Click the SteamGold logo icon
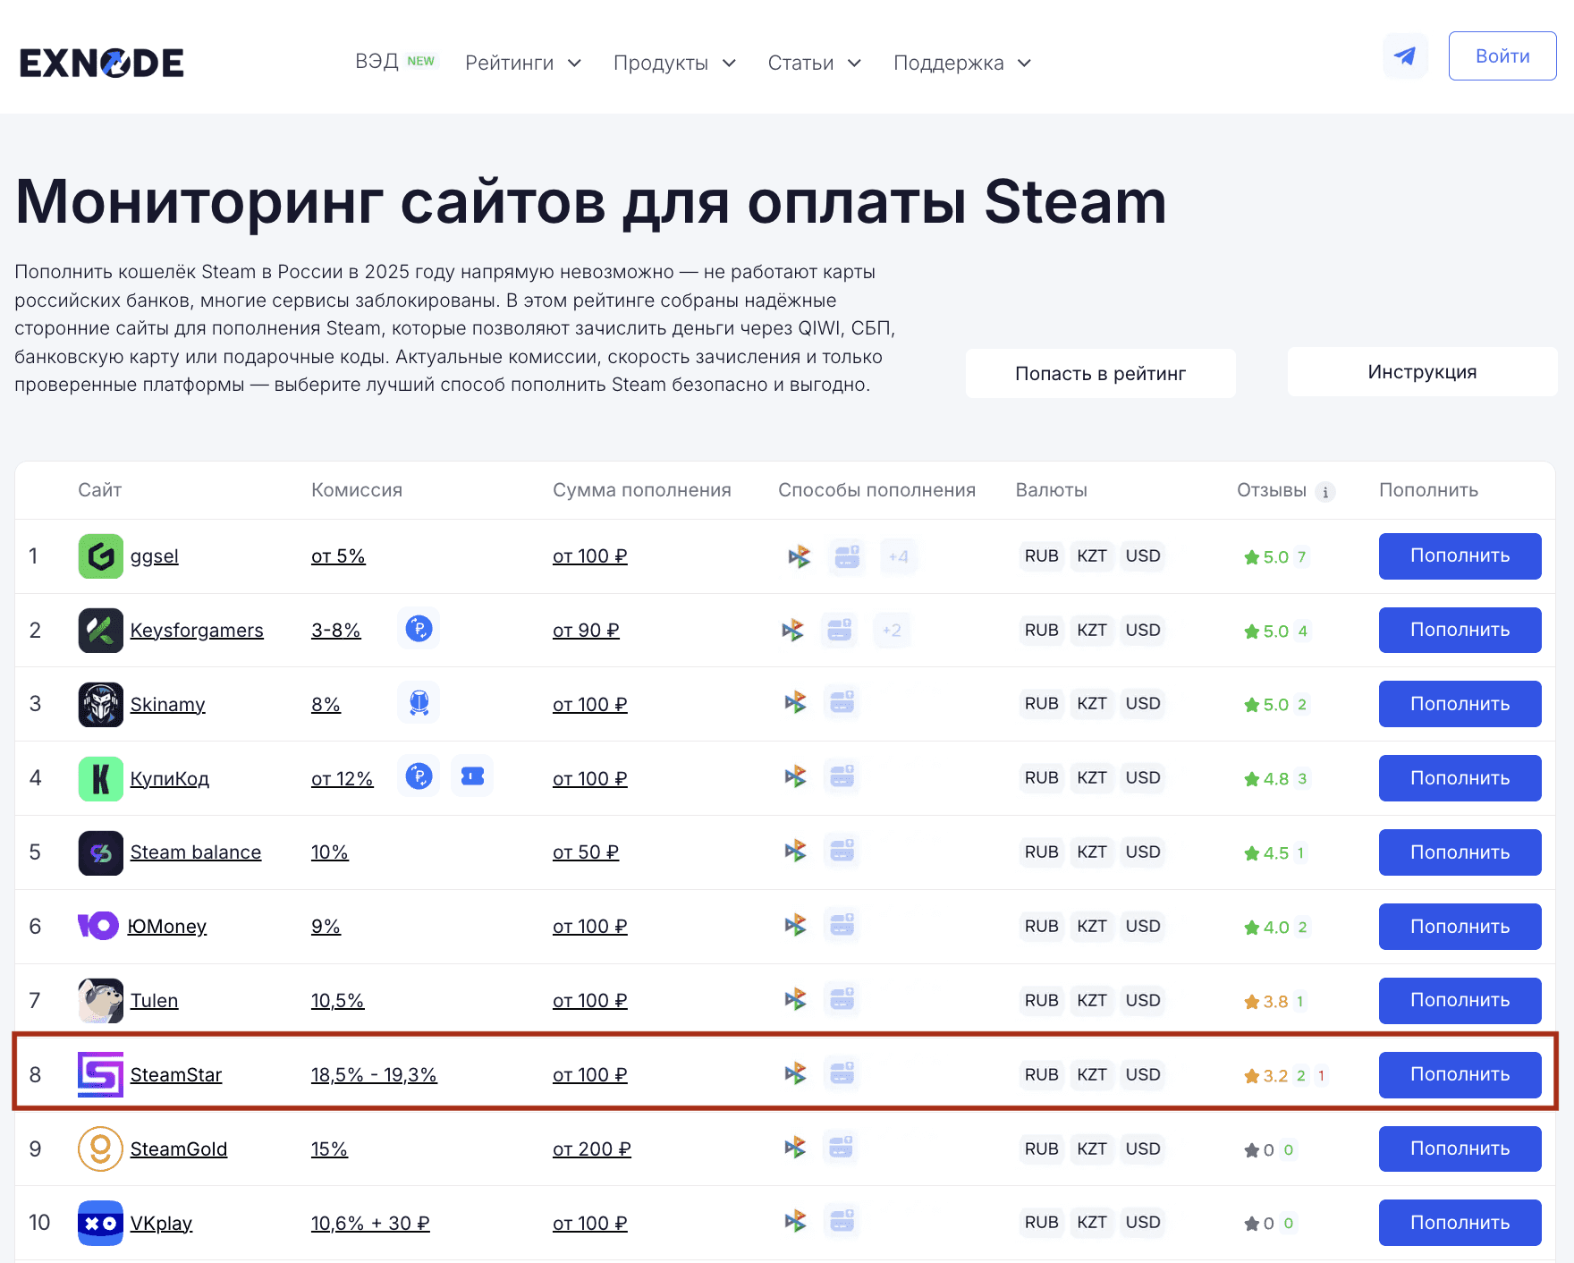1574x1263 pixels. click(x=100, y=1149)
